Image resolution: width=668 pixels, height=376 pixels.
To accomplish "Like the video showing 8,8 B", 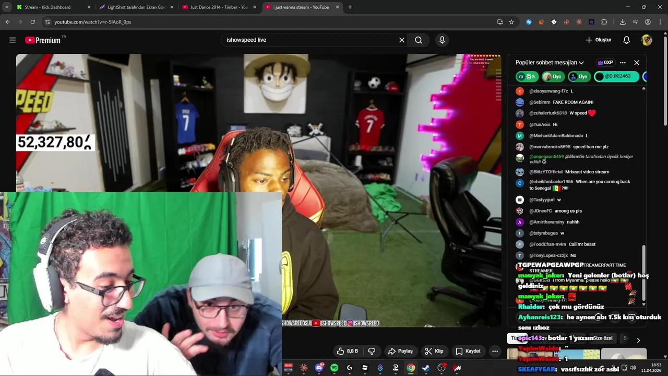I will pyautogui.click(x=347, y=351).
